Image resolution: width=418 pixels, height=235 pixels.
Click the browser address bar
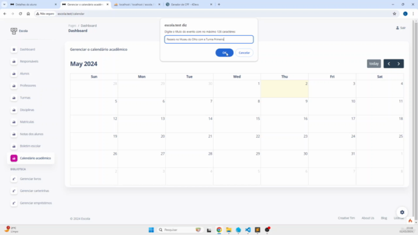[x=214, y=14]
